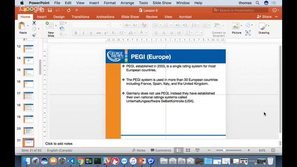Expand the Font Color dropdown arrow
The image size is (297, 167).
click(x=146, y=33)
